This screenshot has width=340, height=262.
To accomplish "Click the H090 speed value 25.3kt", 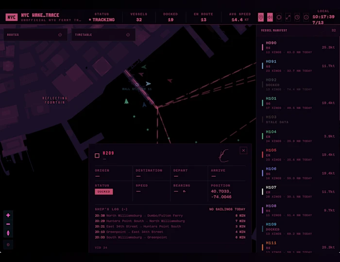I will point(328,47).
